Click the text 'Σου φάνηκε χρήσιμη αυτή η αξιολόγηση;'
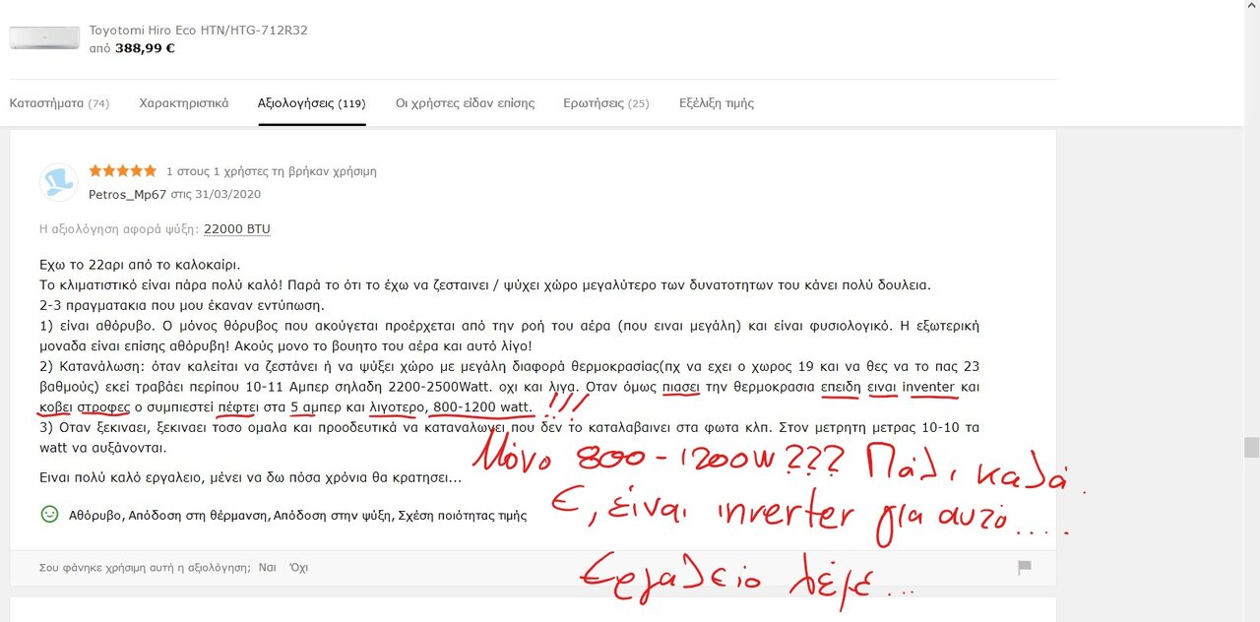 (x=145, y=568)
